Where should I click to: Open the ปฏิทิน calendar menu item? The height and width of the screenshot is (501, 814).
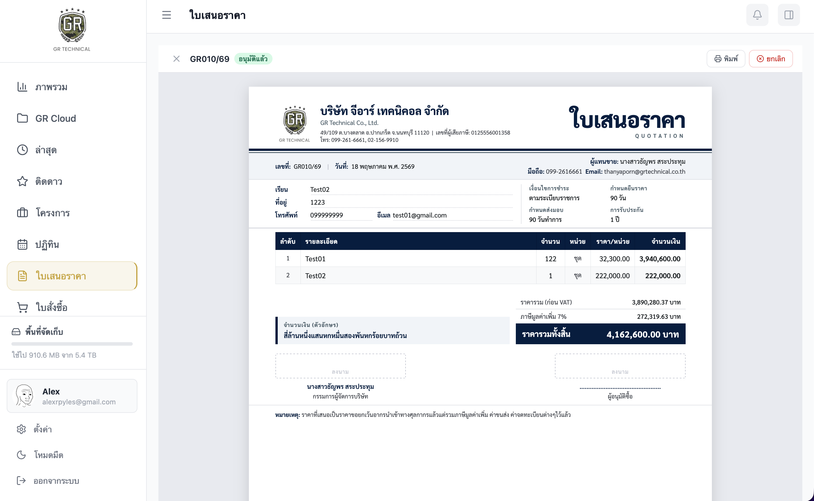click(x=72, y=245)
